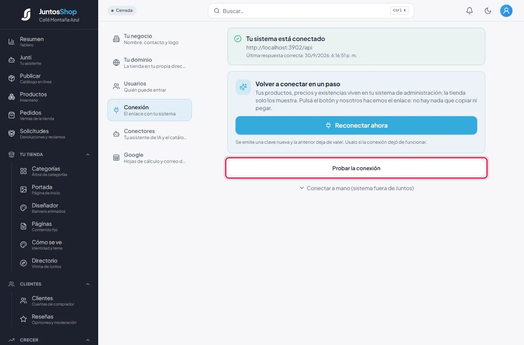Click the Reseñas star icon
Image resolution: width=524 pixels, height=345 pixels.
pos(23,319)
